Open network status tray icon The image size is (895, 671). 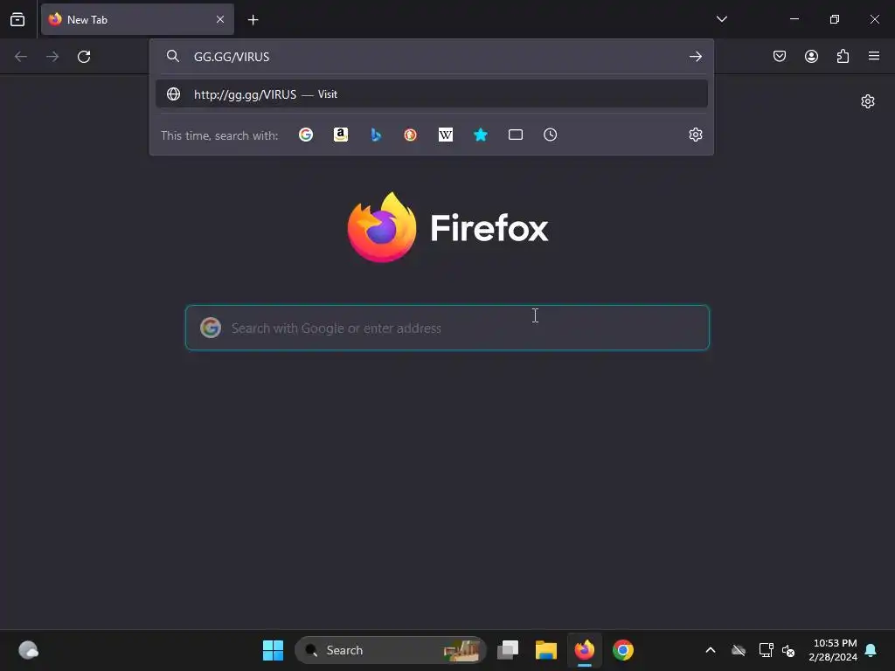pyautogui.click(x=766, y=650)
